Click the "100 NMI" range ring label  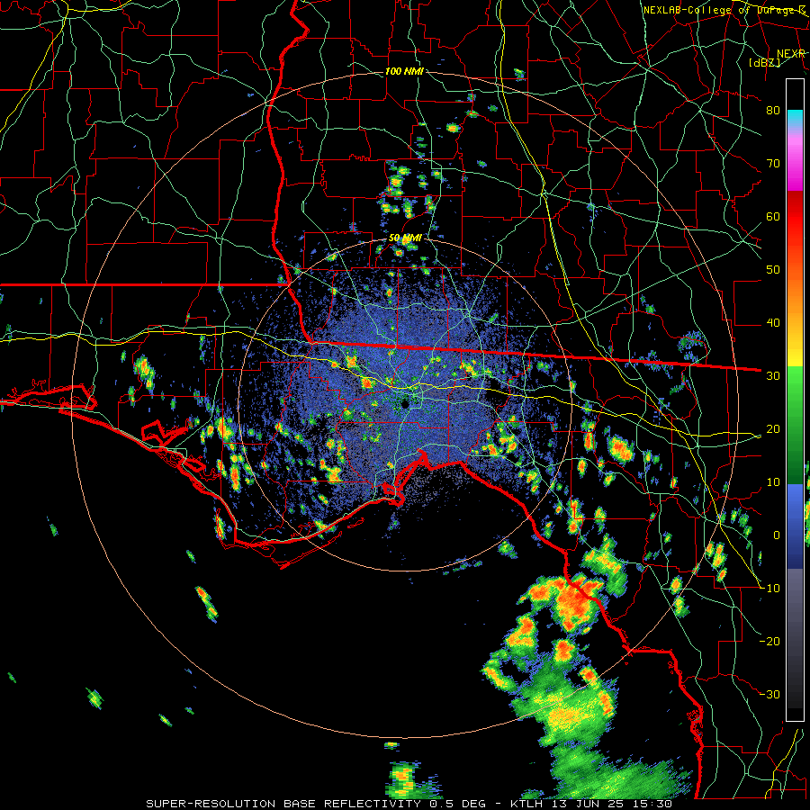click(x=404, y=71)
